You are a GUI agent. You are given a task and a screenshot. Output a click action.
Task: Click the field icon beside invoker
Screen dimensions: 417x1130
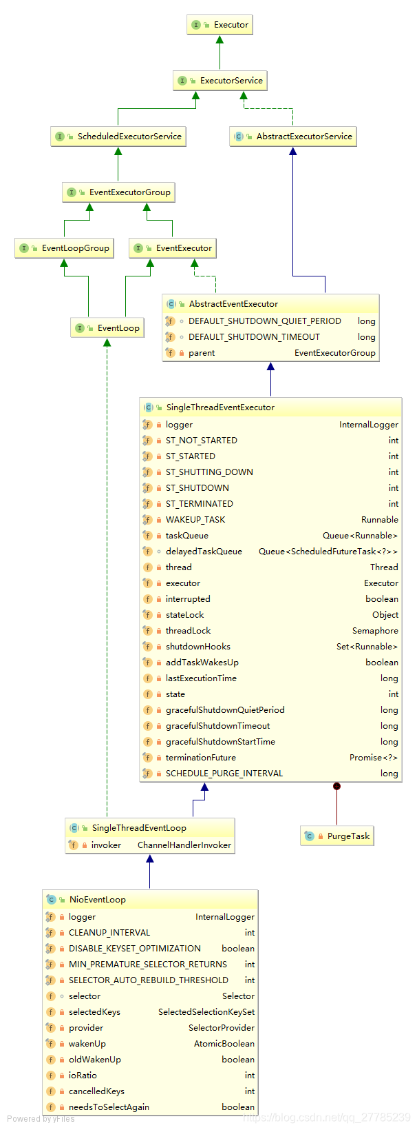[73, 845]
